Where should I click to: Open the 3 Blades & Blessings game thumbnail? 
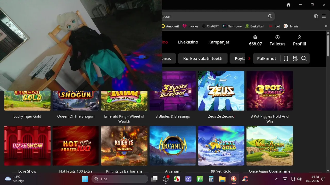(173, 91)
